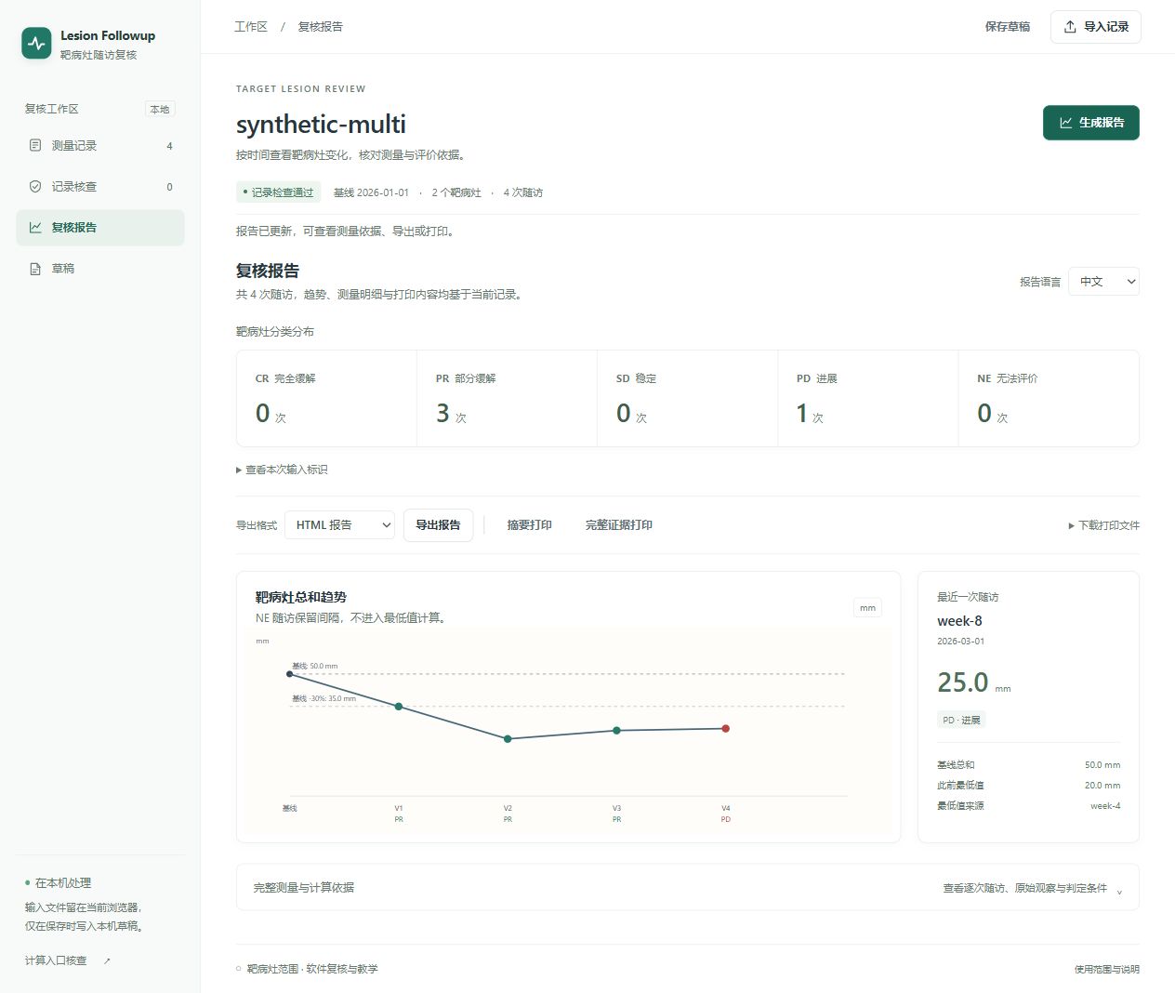Select 复核报告 in the sidebar
1175x993 pixels.
coord(100,228)
